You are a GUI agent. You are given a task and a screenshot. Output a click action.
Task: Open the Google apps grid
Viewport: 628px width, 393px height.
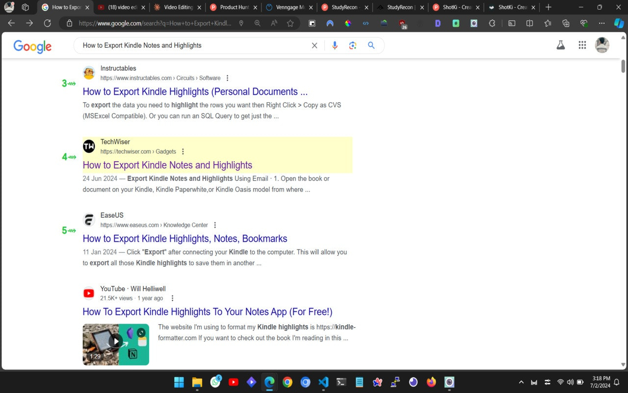[582, 45]
